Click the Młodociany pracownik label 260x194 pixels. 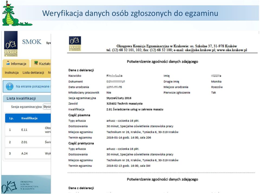point(84,93)
